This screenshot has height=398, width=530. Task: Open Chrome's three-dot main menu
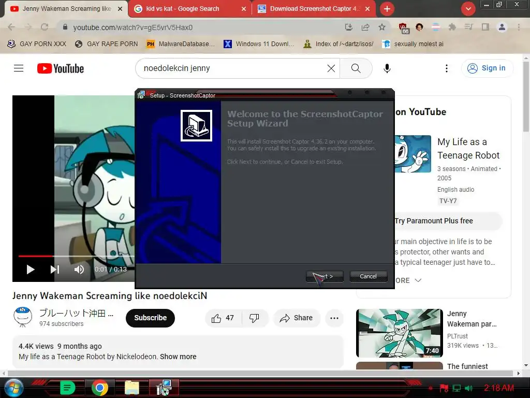coord(519,27)
